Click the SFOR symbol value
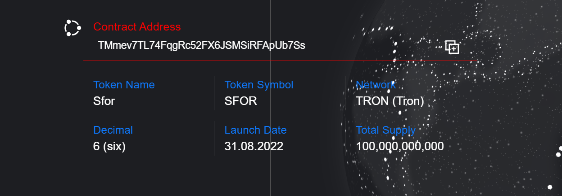The height and width of the screenshot is (196, 562). (x=240, y=101)
